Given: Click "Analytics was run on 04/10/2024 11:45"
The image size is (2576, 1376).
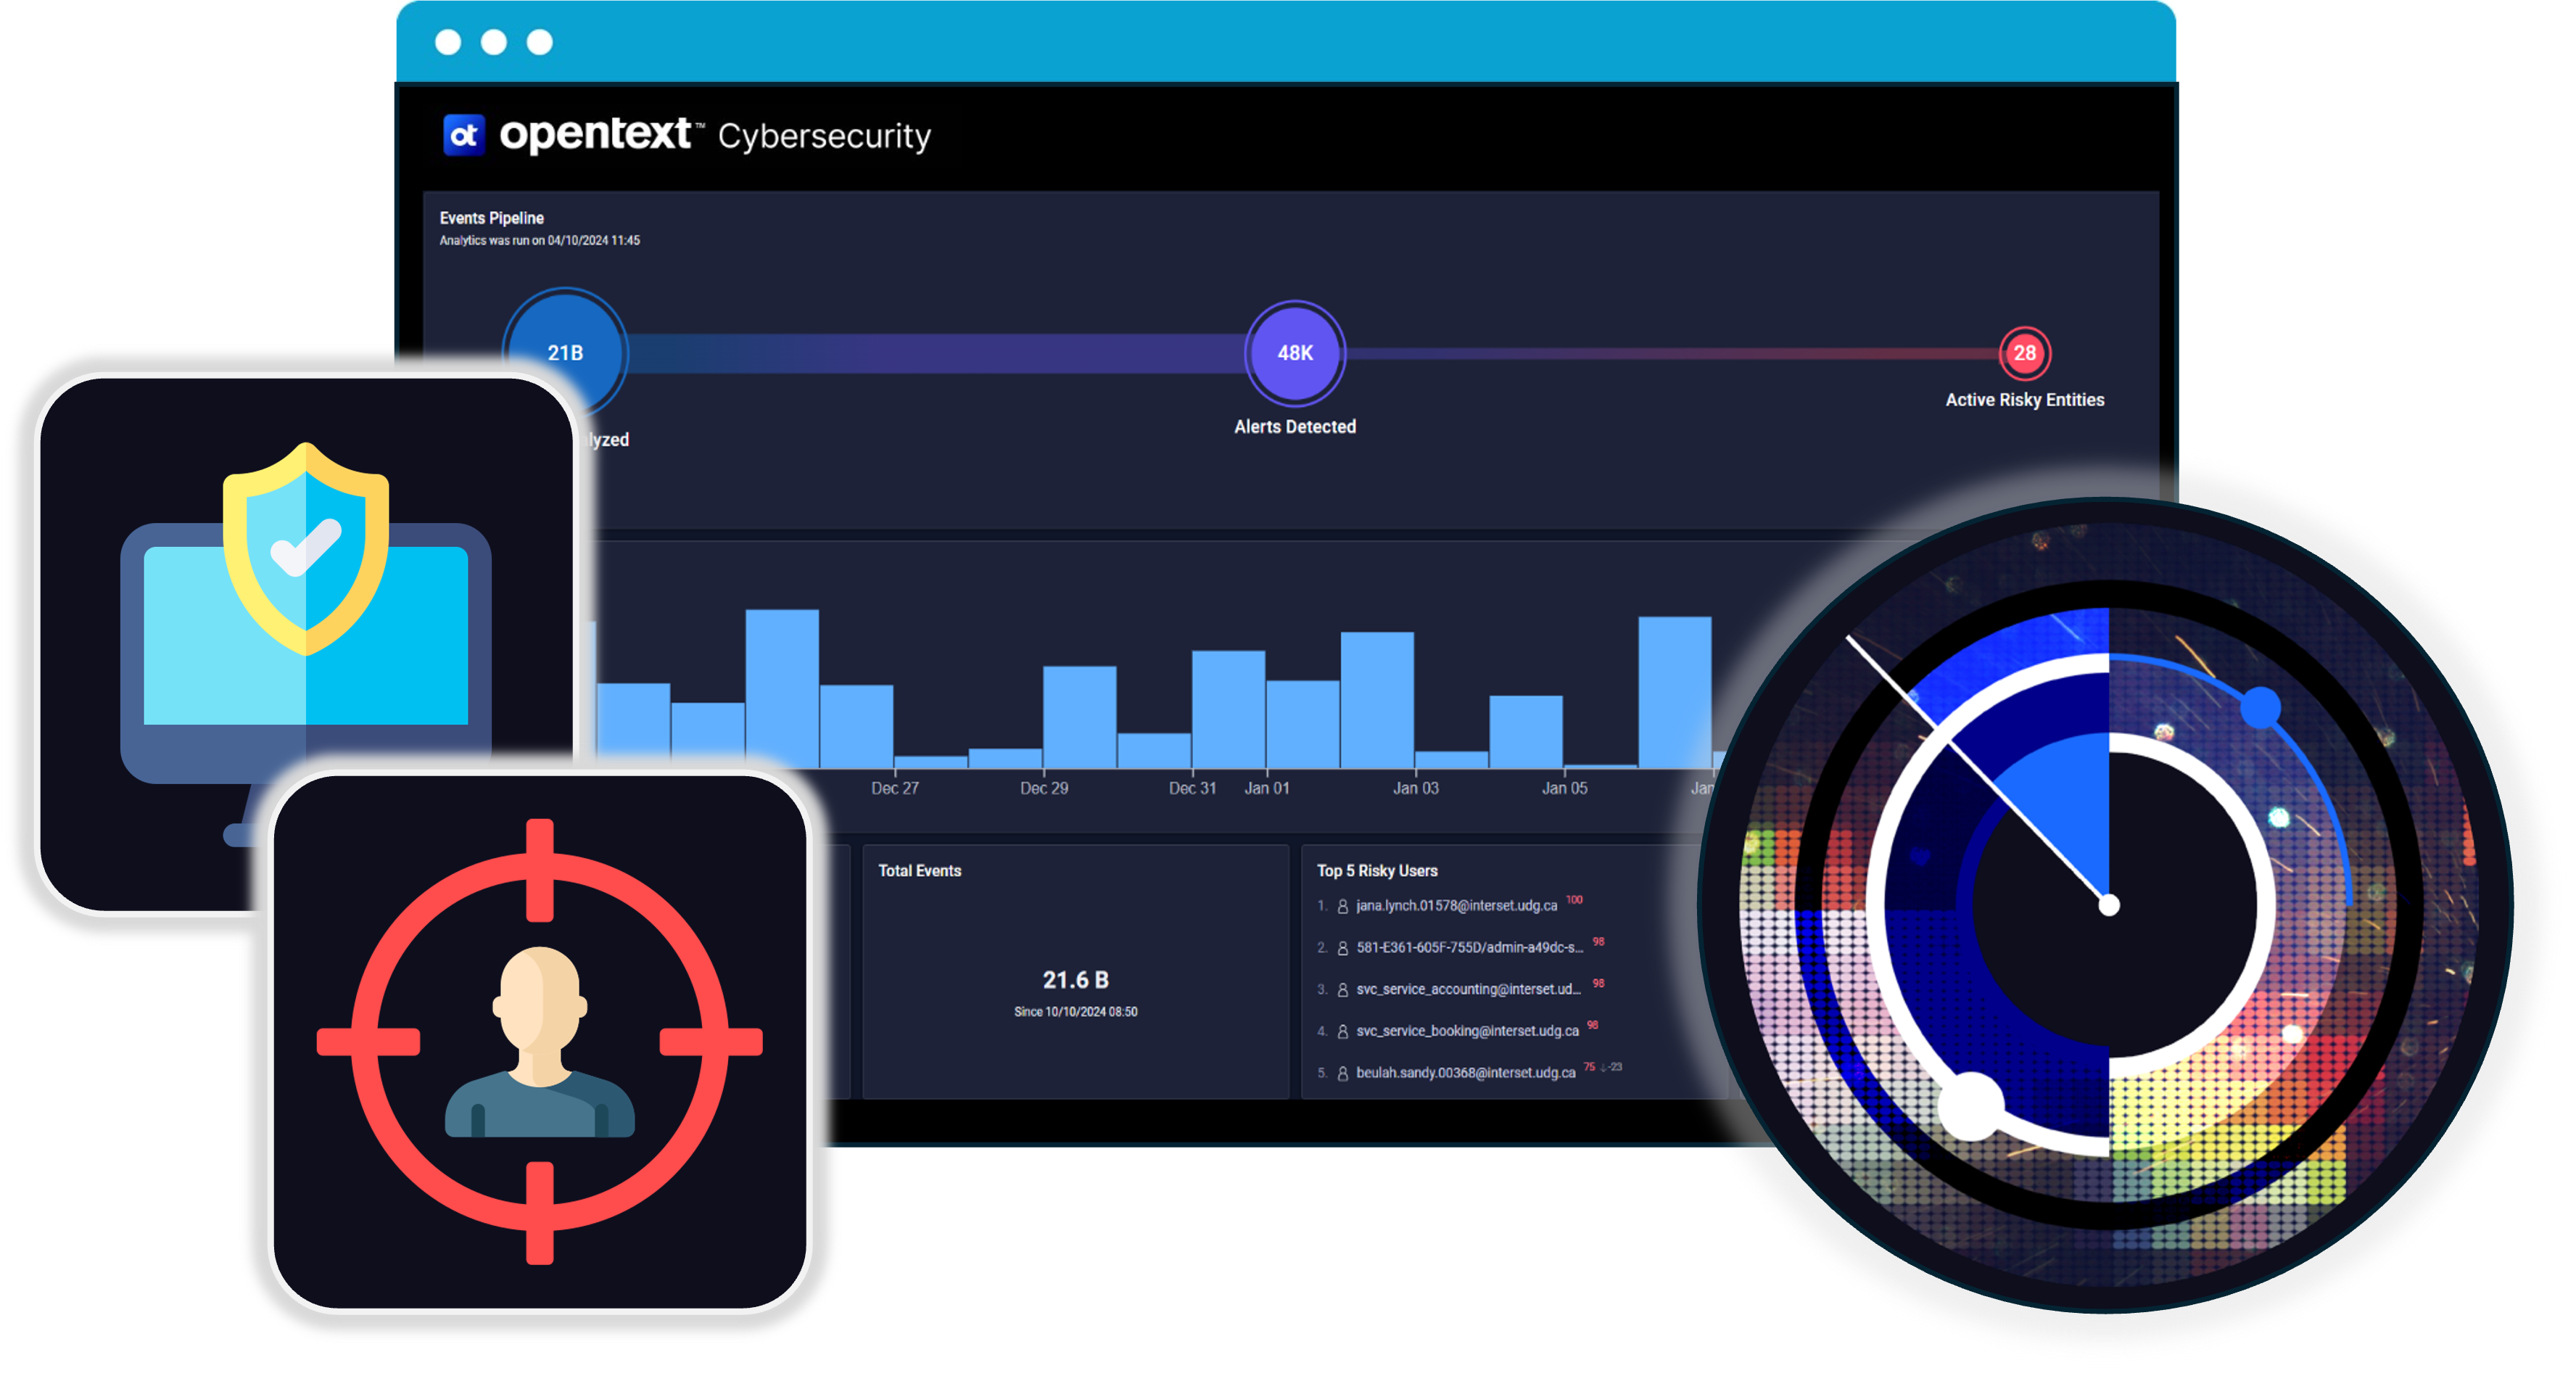Looking at the screenshot, I should 539,241.
